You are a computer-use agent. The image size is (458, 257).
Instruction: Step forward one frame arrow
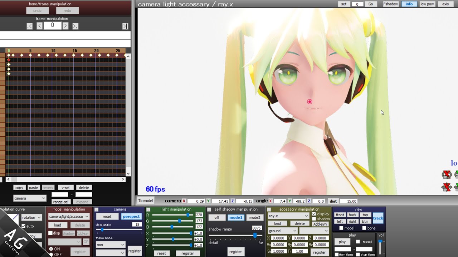[65, 26]
